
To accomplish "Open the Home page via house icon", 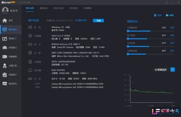I will click(x=5, y=21).
